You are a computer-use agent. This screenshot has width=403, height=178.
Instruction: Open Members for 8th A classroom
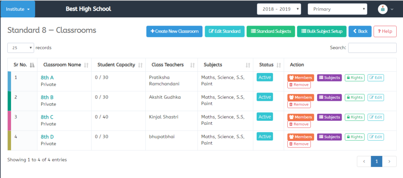[301, 78]
